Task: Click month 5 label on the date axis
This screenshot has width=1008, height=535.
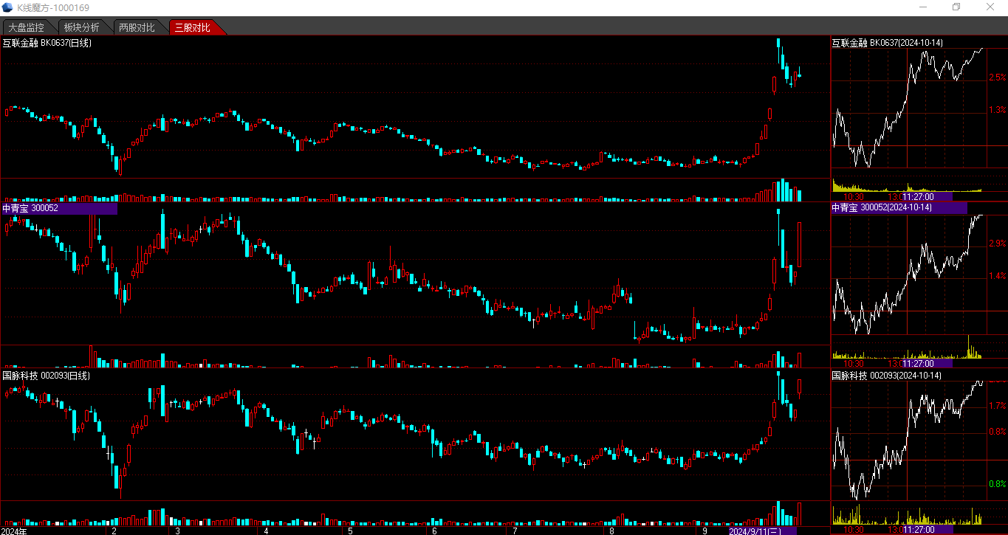Action: pos(350,531)
